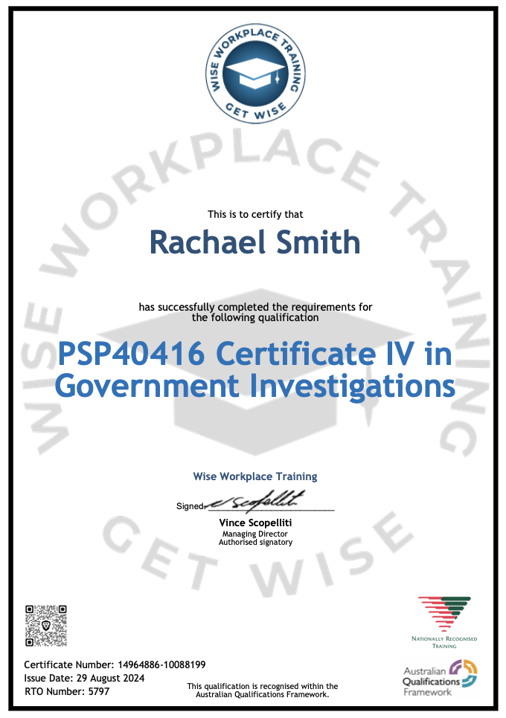Click the Issue Date 29 August 2024
This screenshot has width=506, height=718.
click(84, 678)
